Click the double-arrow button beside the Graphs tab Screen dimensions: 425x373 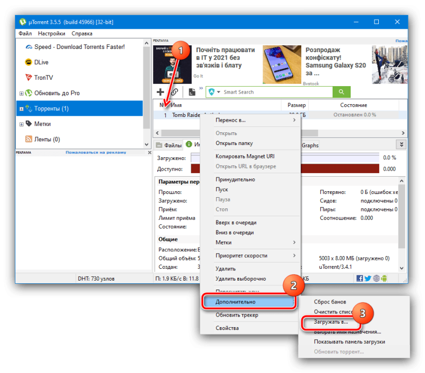[402, 145]
